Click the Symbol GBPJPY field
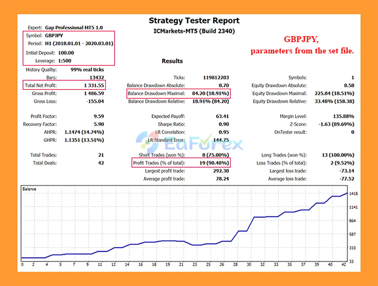378x286 pixels. (x=54, y=35)
